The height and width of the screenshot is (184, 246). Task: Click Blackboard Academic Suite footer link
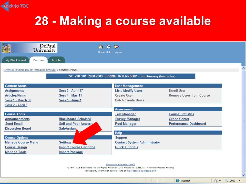[121, 164]
